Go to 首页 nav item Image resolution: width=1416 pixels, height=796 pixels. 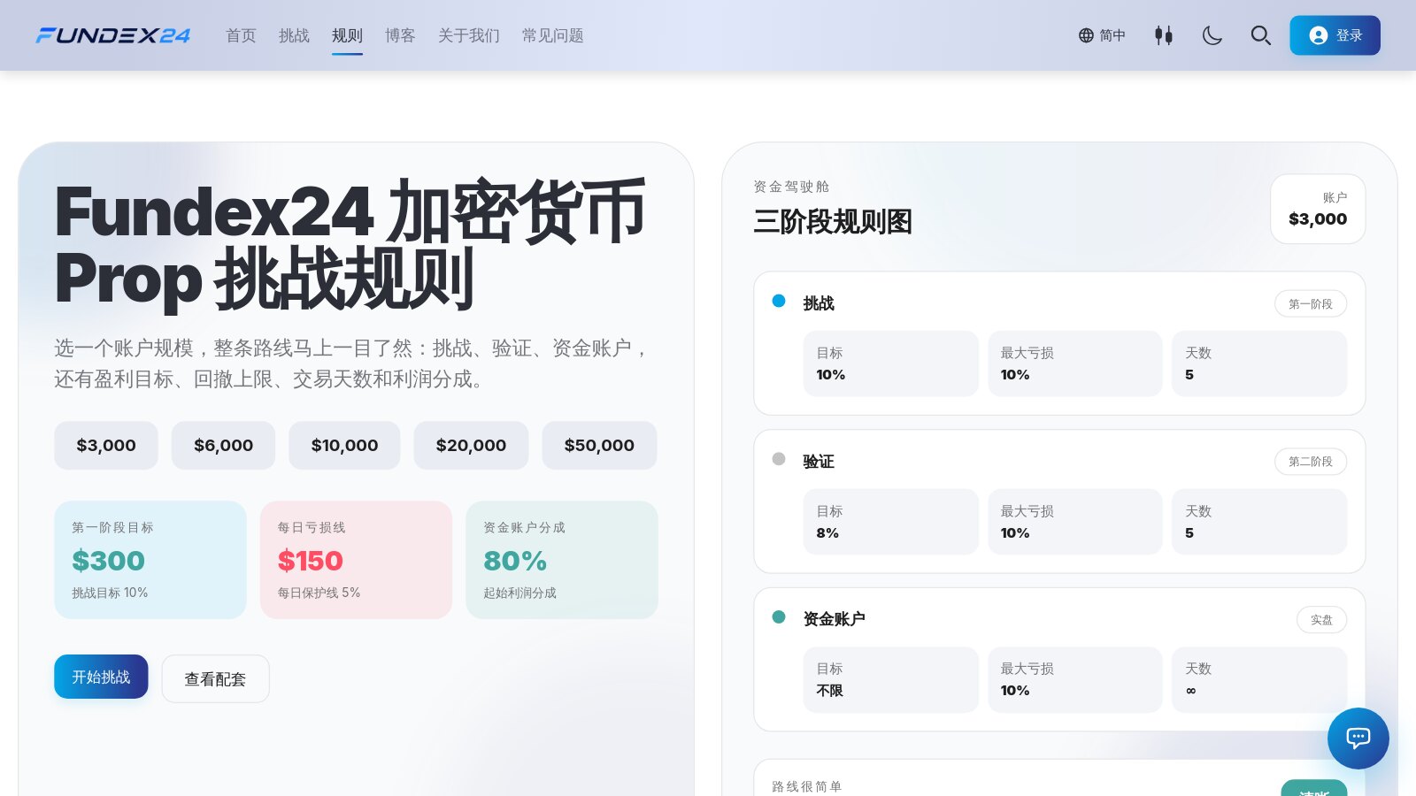[241, 35]
